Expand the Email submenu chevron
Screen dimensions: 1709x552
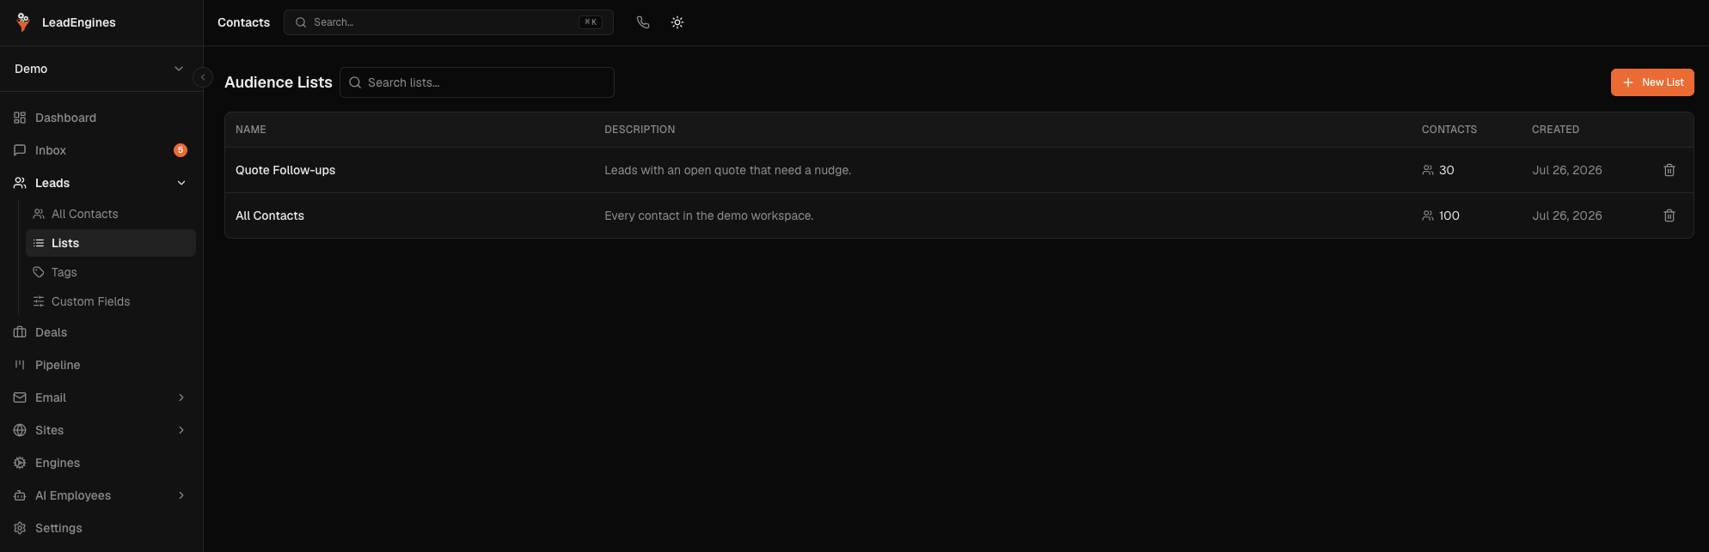point(181,397)
